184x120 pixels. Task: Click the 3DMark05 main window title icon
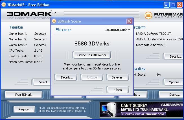coord(3,5)
